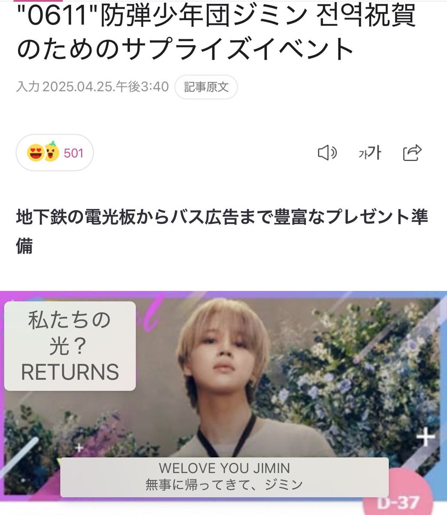Tap the subtitle about 地下鉄の電光板
The height and width of the screenshot is (515, 447).
pos(222,232)
